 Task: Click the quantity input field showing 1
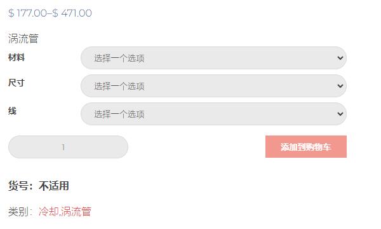tap(69, 147)
